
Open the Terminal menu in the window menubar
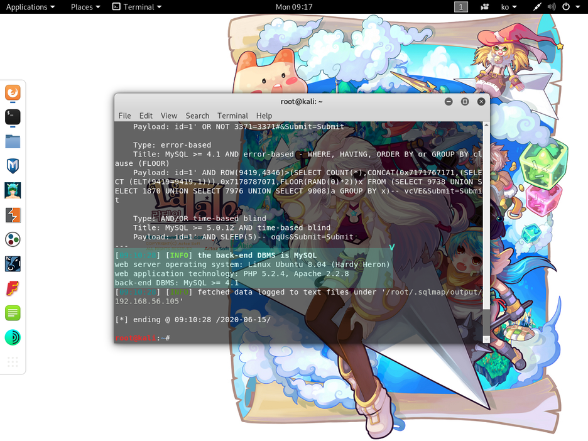232,116
